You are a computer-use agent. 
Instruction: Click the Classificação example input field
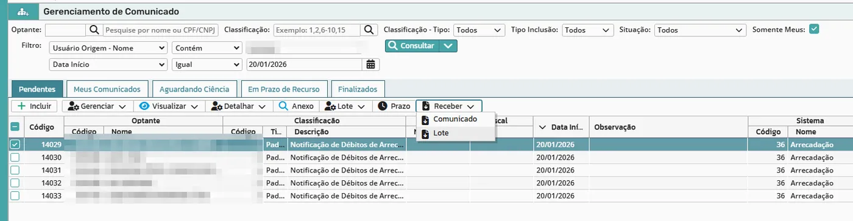(x=317, y=30)
